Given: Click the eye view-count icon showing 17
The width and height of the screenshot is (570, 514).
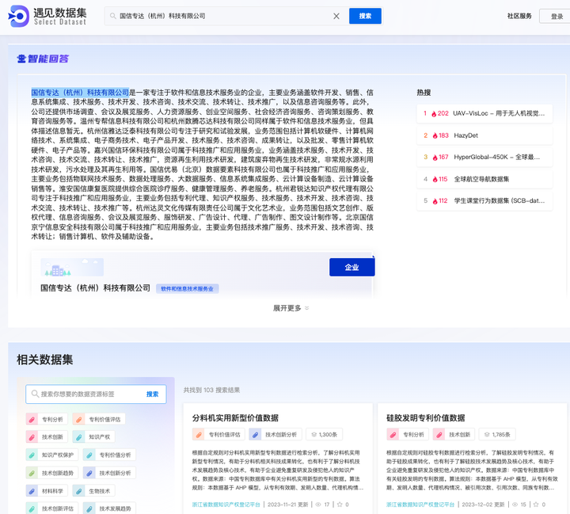Looking at the screenshot, I should click(x=318, y=504).
